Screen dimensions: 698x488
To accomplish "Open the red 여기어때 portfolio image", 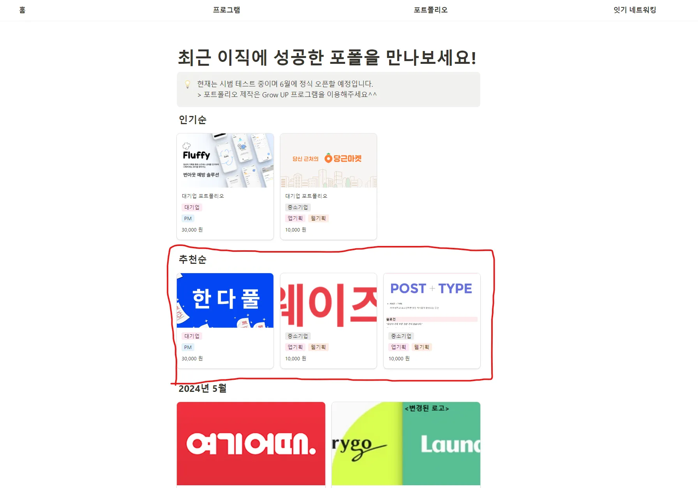I will (251, 444).
